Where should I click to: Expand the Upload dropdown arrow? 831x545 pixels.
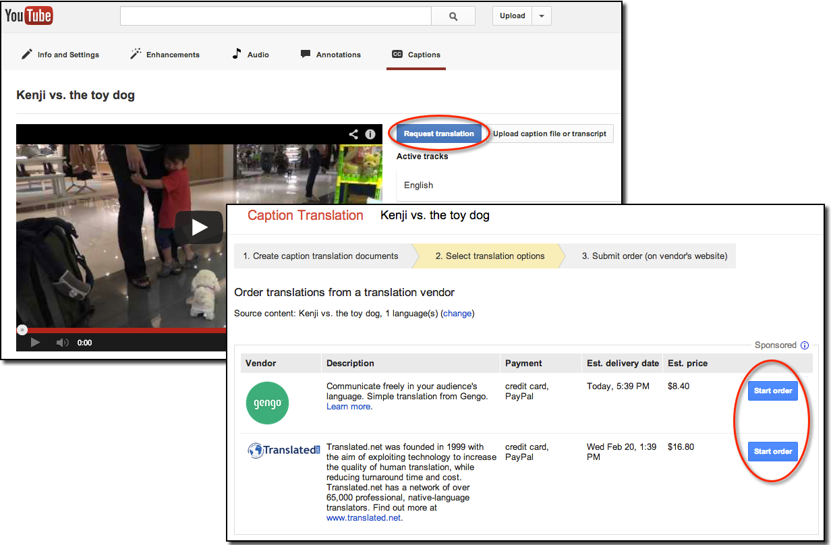point(542,16)
